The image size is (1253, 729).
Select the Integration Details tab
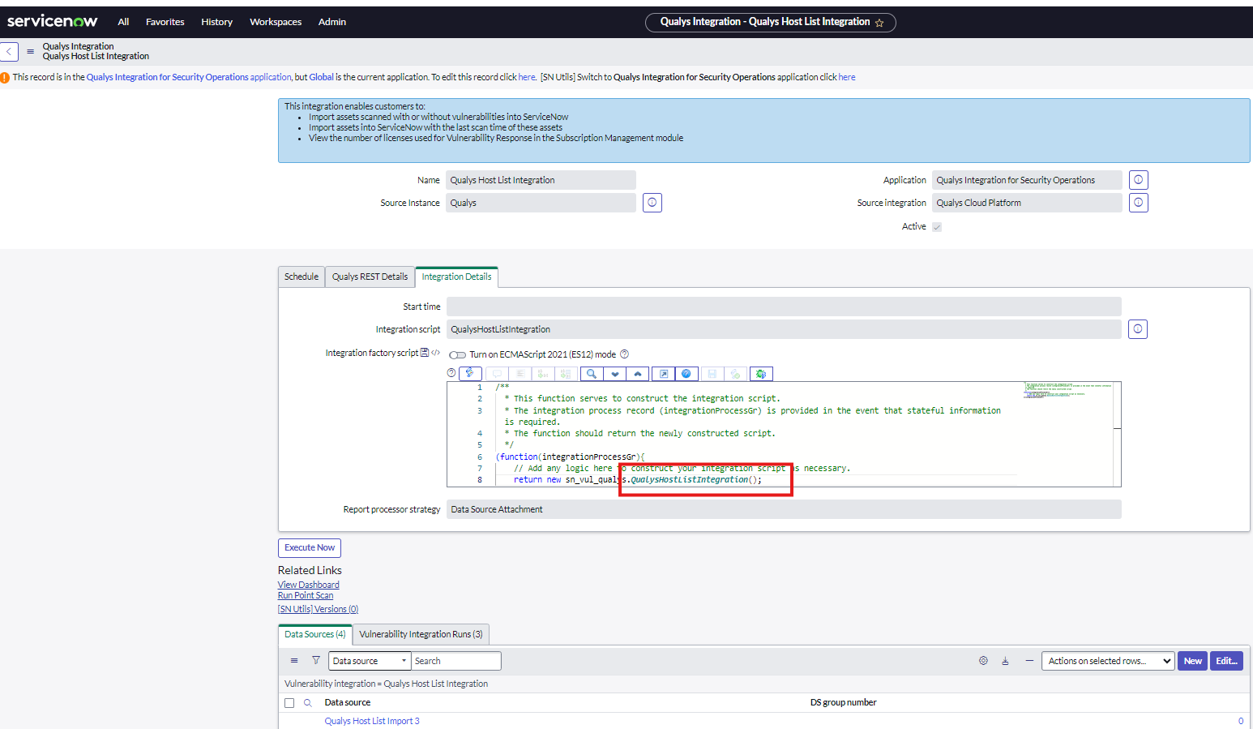[x=456, y=277]
